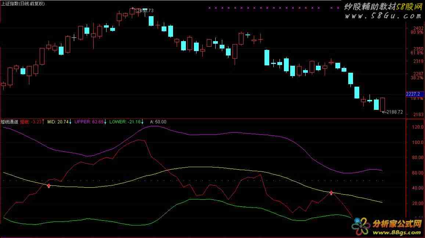Screen dimensions: 425x238
Task: Click the down arrow next to MID value
Action: click(71, 122)
